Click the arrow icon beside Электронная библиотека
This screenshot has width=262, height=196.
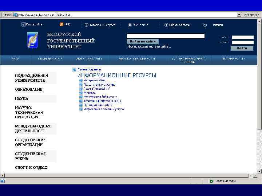(81, 97)
